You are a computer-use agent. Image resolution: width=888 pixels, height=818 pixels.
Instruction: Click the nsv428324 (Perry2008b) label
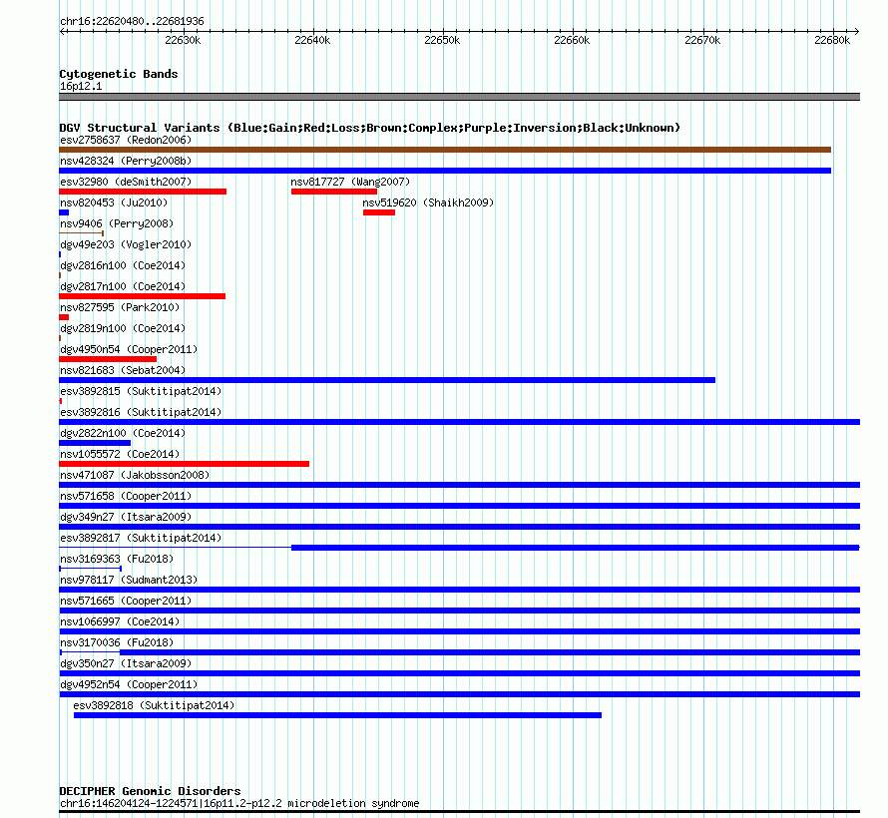point(126,161)
